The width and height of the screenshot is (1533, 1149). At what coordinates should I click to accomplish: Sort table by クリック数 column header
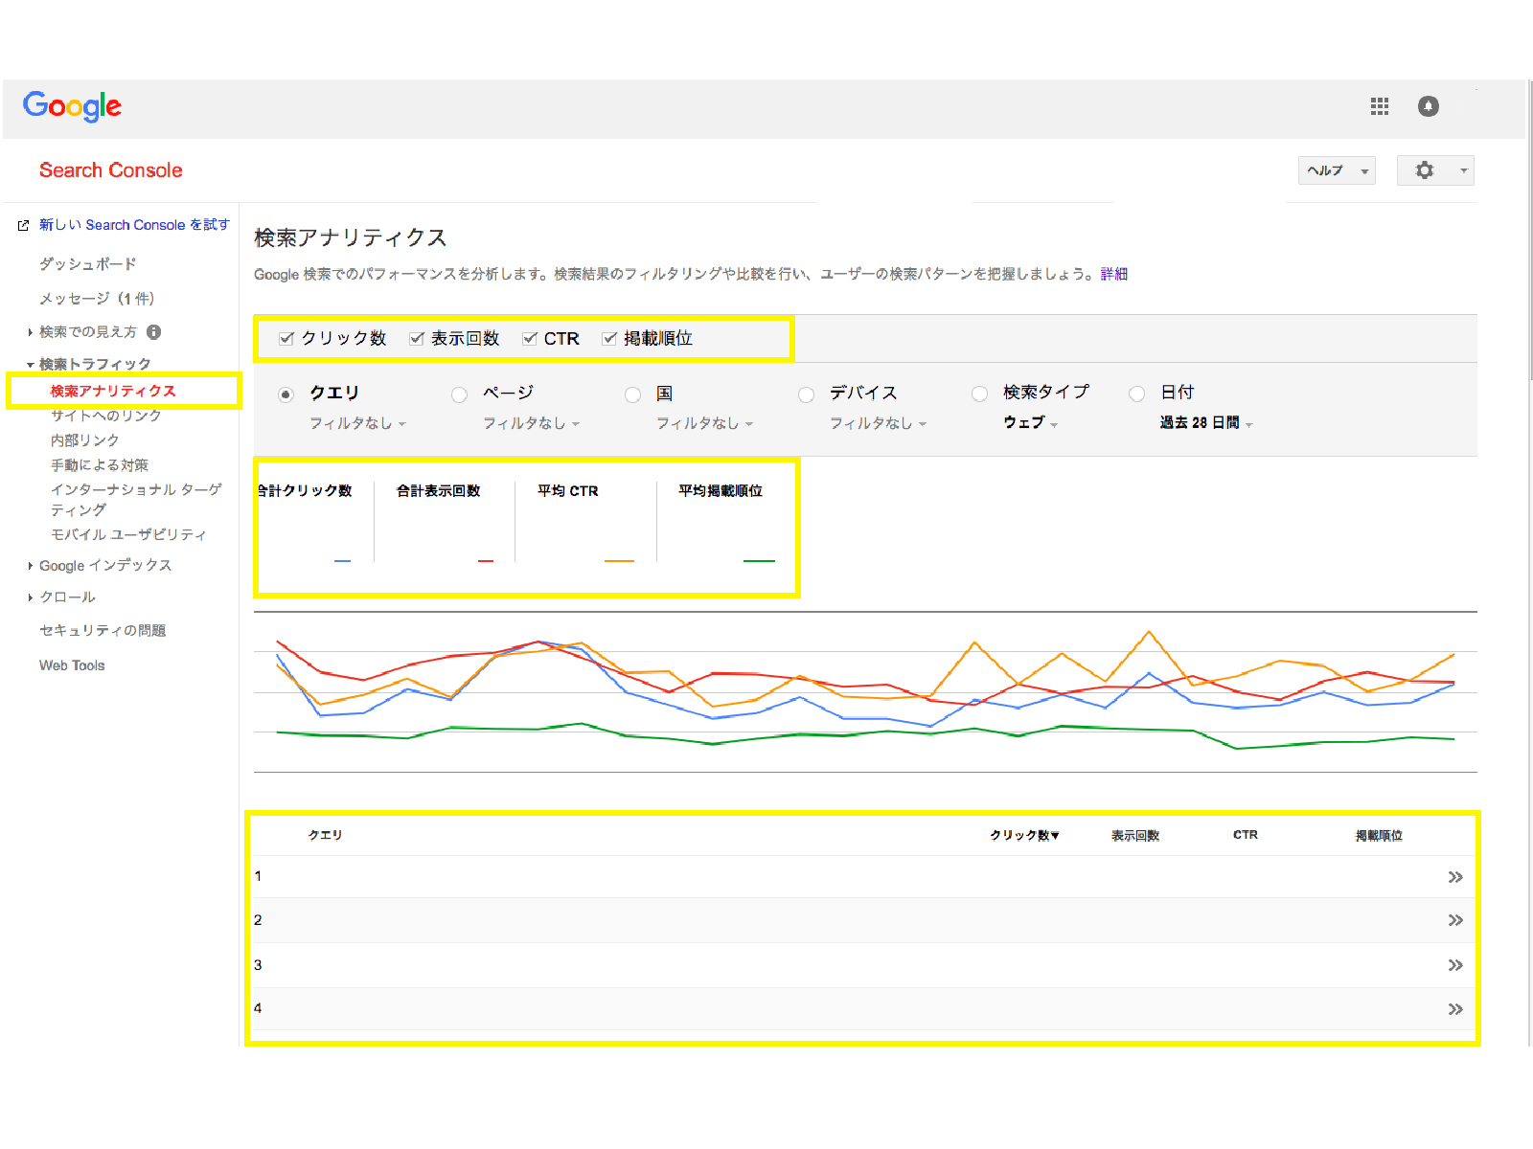pyautogui.click(x=1024, y=835)
